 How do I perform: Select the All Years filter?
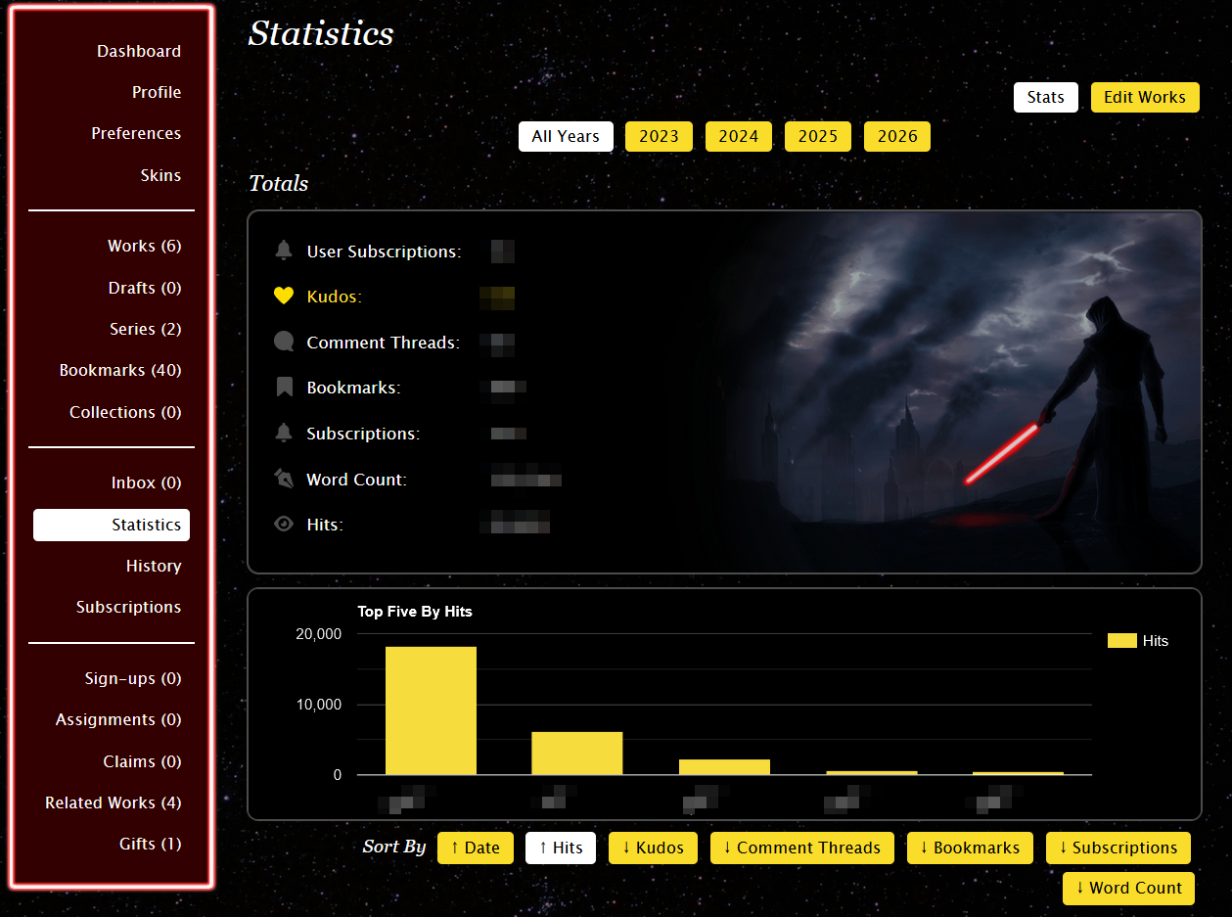[566, 136]
